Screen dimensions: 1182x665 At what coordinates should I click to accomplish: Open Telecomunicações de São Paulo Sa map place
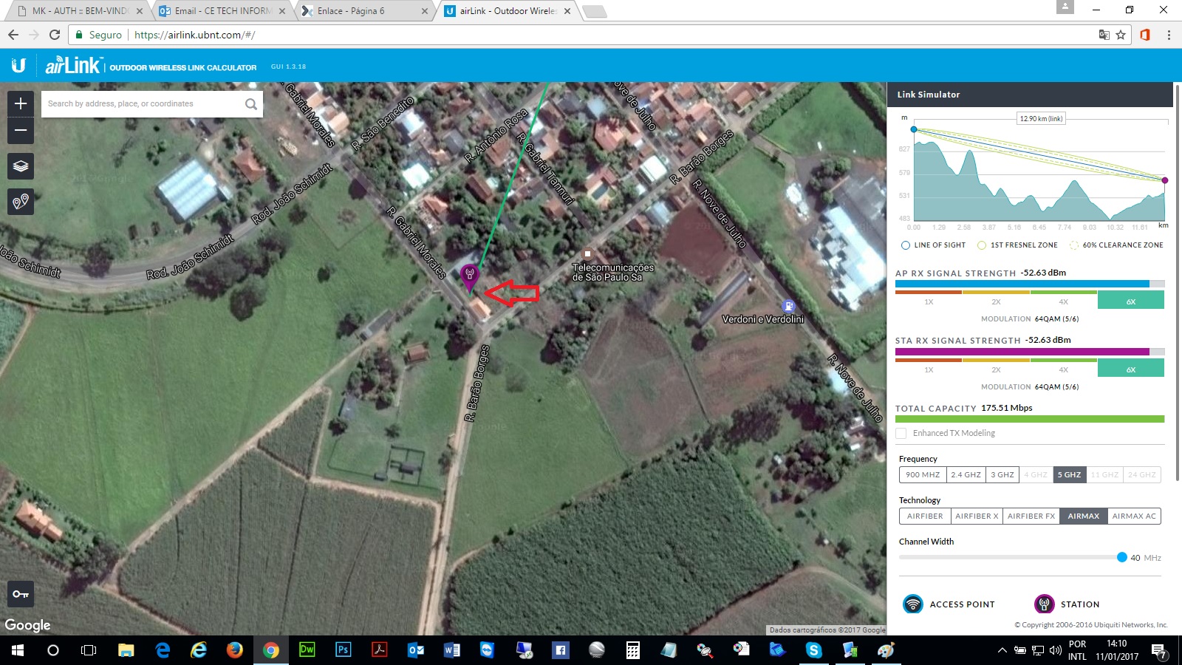click(x=612, y=272)
